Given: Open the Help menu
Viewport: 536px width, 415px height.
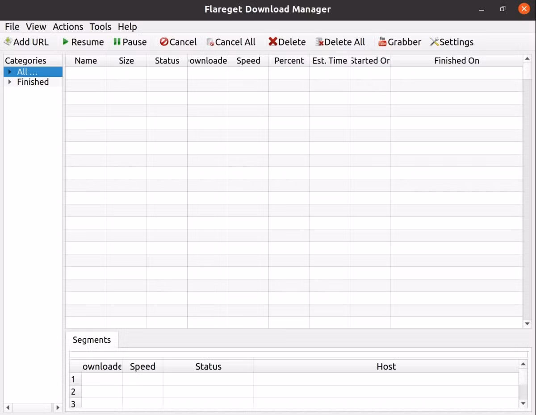Looking at the screenshot, I should (127, 27).
